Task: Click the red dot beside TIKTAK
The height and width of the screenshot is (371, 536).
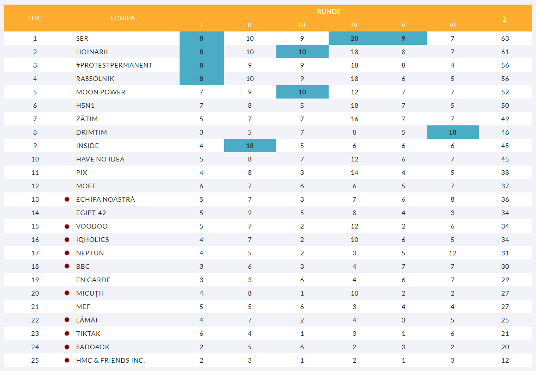Action: [x=67, y=333]
